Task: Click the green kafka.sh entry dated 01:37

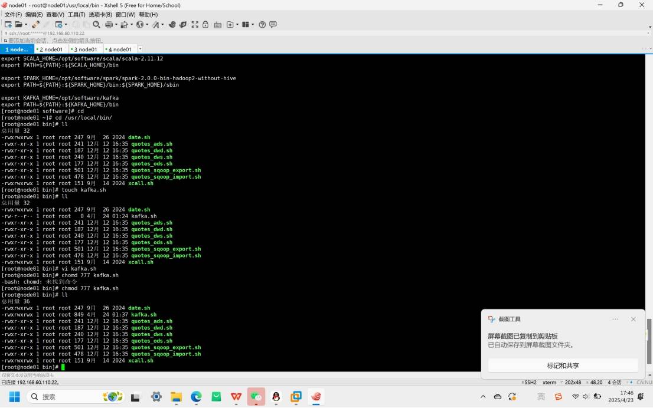Action: tap(143, 315)
